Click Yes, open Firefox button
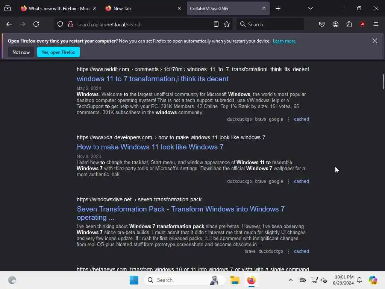Screen dimensions: 385x289 click(x=58, y=52)
